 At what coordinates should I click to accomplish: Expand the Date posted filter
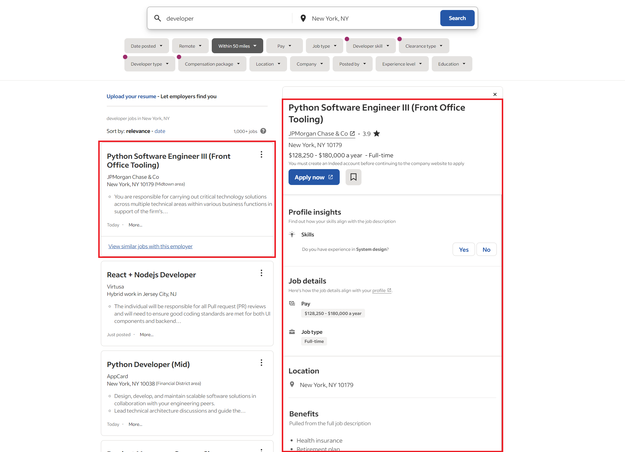146,46
